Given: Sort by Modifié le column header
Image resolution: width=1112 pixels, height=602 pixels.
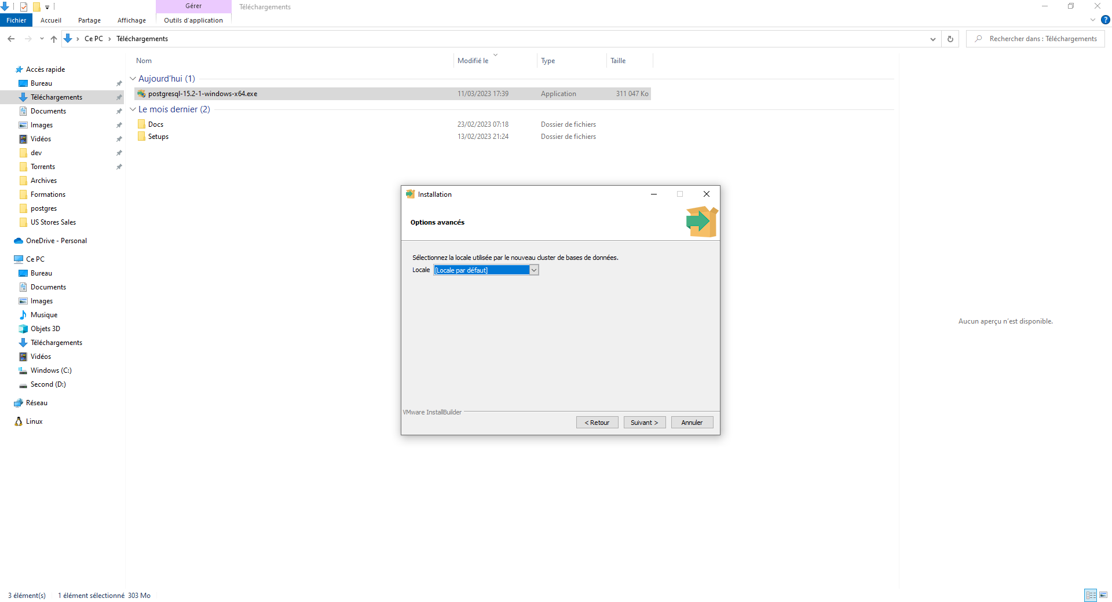Looking at the screenshot, I should pyautogui.click(x=473, y=61).
